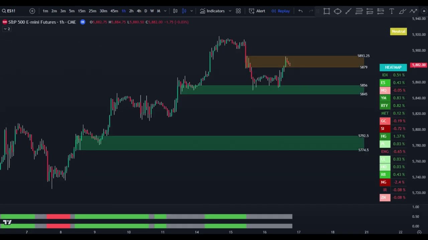Select the daily D timeframe
This screenshot has width=428, height=240.
point(145,11)
